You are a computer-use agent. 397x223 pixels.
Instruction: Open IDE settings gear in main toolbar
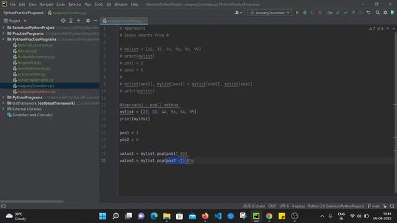coord(385,12)
